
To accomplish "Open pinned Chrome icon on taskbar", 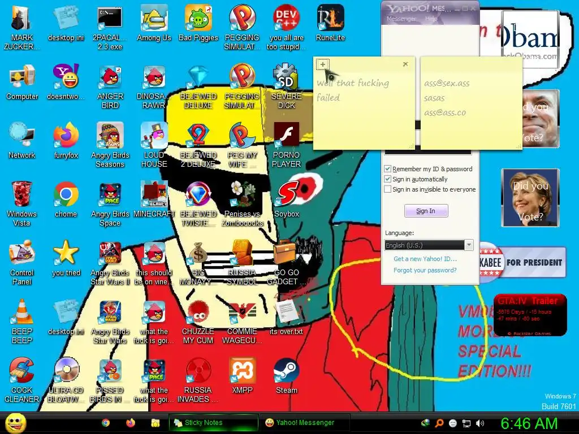I will pyautogui.click(x=106, y=423).
